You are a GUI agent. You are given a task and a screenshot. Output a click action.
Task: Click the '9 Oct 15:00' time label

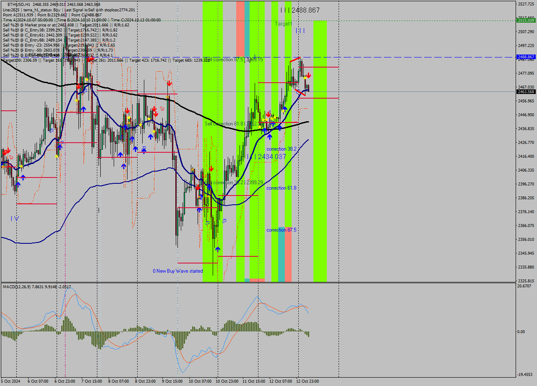[x=172, y=381]
